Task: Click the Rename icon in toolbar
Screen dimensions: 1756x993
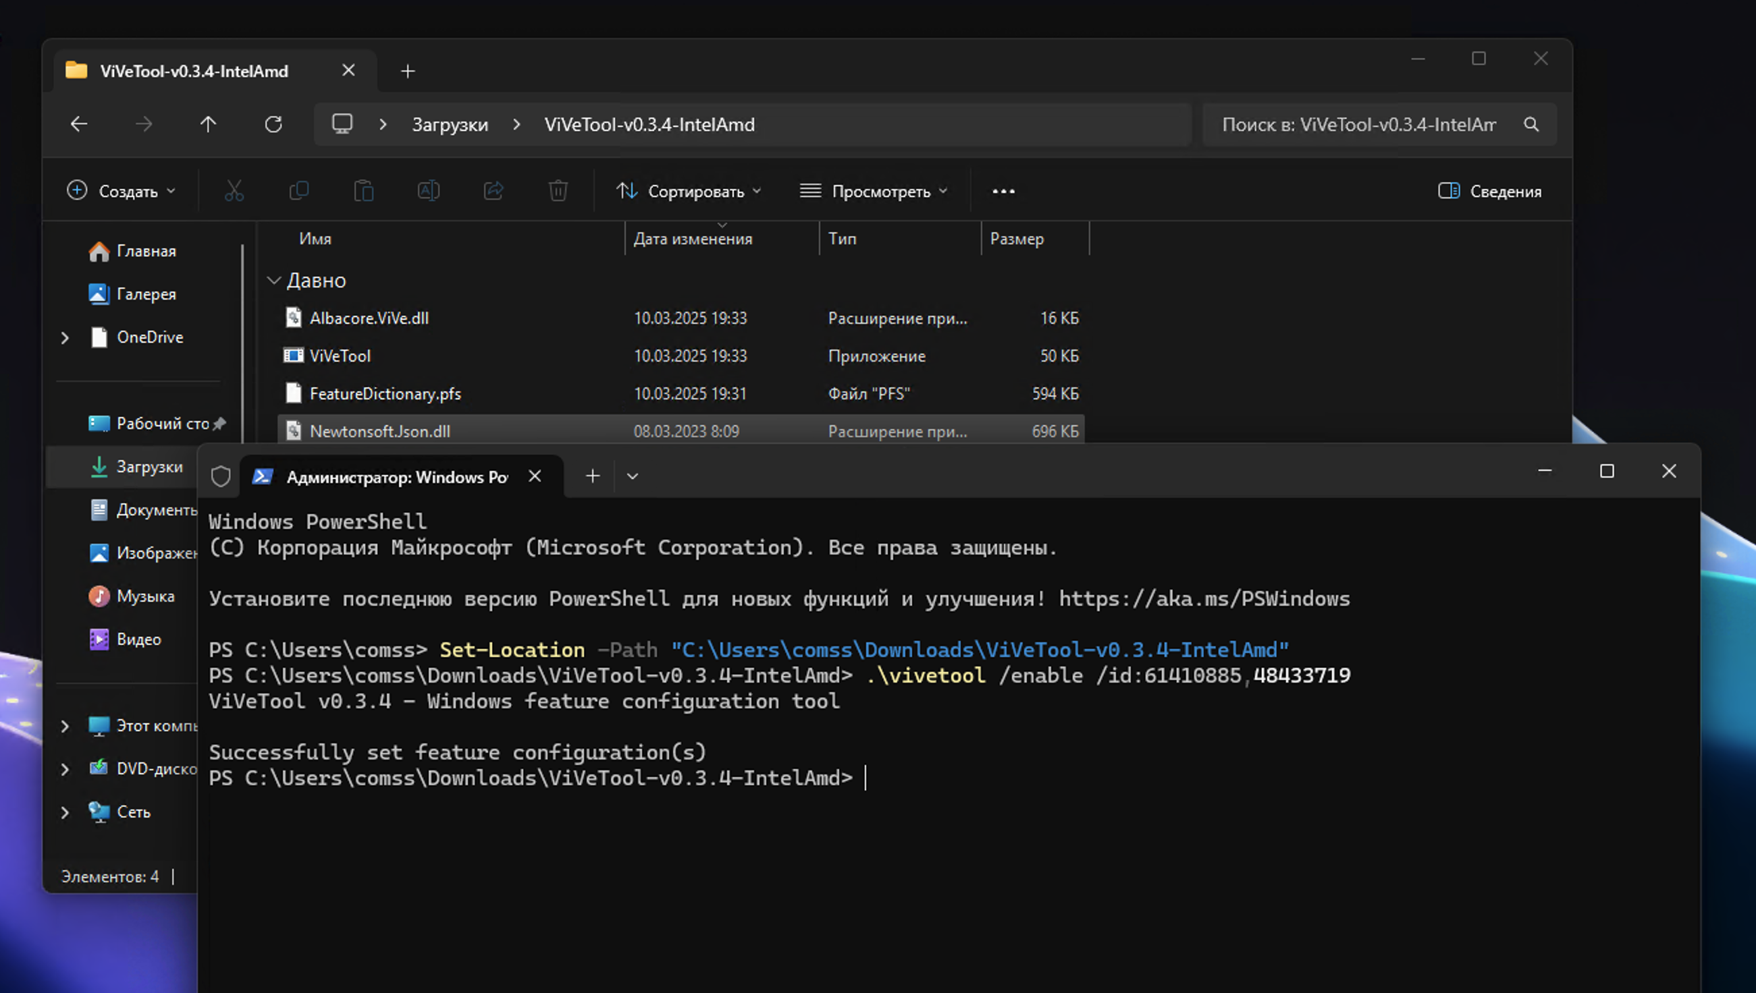Action: [x=429, y=191]
